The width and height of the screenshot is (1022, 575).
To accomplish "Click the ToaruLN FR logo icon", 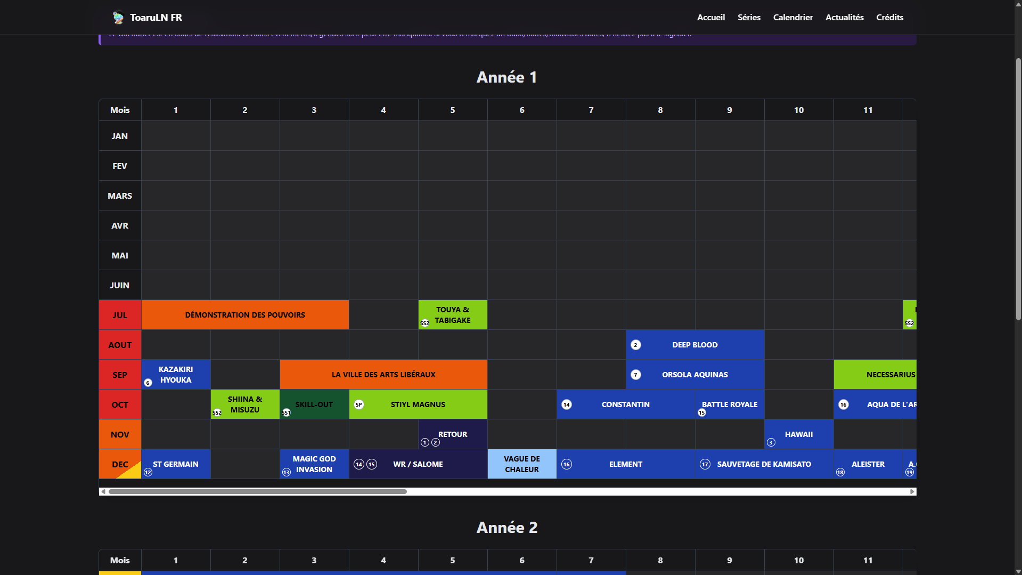I will coord(118,18).
